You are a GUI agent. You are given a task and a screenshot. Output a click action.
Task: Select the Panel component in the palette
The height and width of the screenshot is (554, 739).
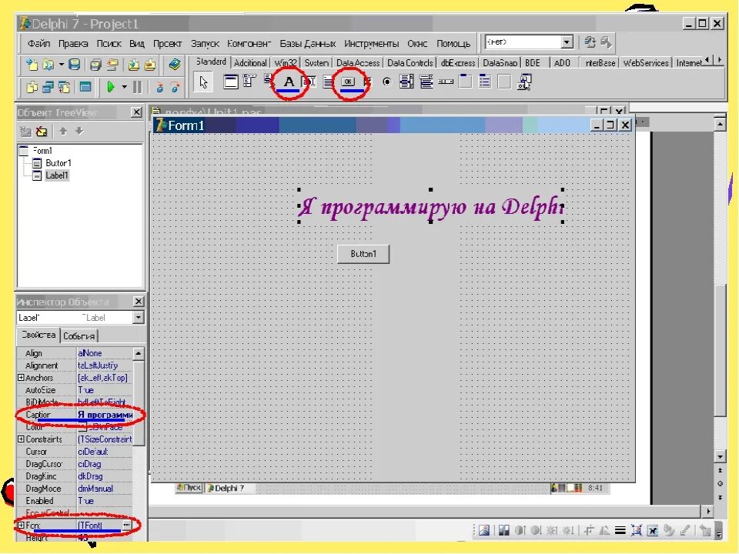pos(504,82)
